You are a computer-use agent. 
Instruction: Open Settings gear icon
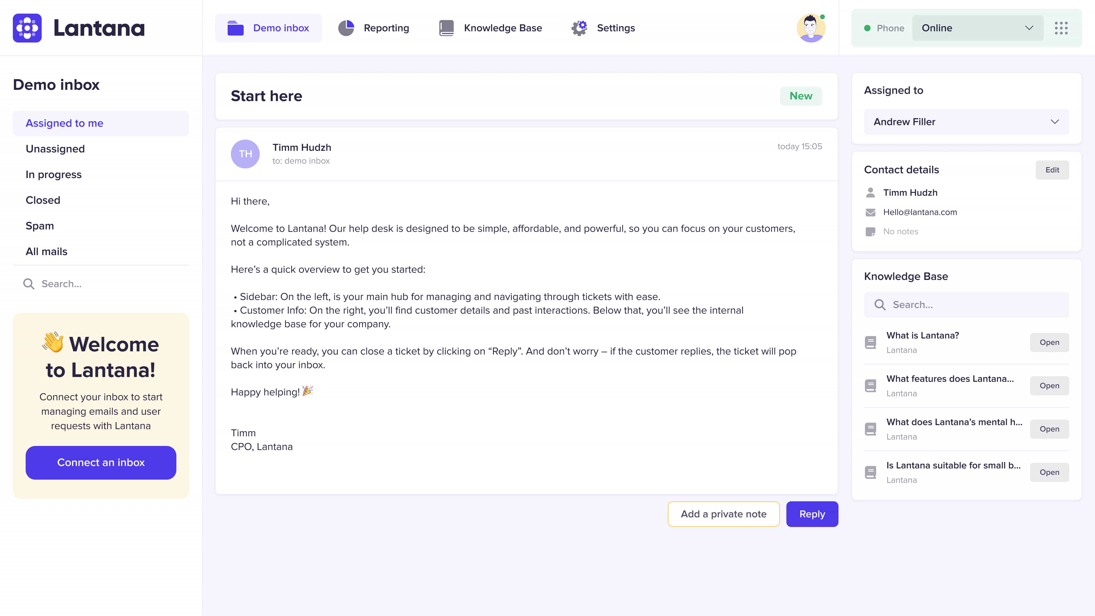580,28
